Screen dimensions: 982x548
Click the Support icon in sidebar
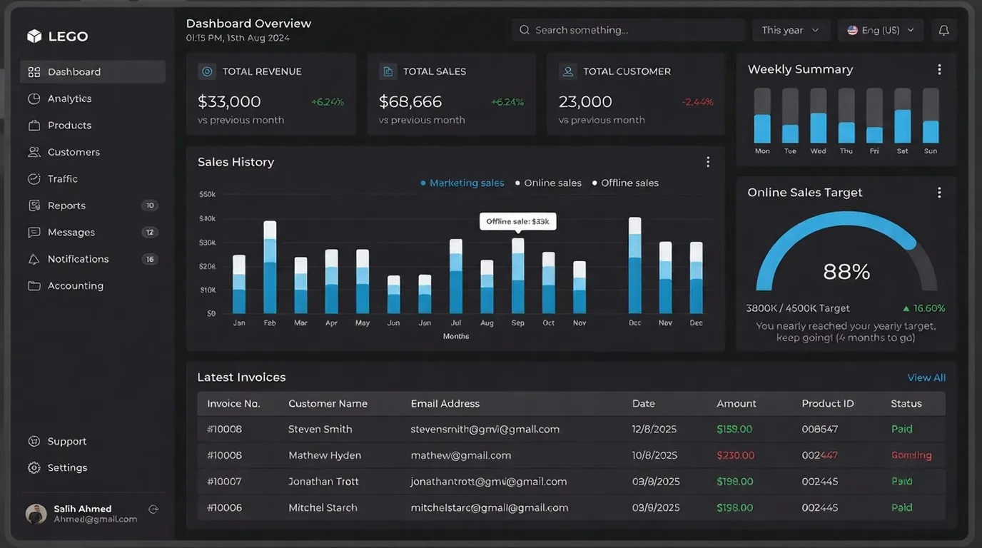[x=34, y=442]
